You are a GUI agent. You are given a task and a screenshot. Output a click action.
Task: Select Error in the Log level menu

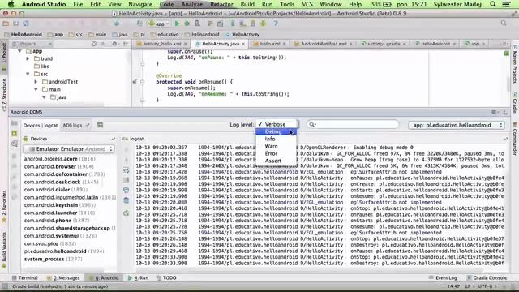[276, 153]
